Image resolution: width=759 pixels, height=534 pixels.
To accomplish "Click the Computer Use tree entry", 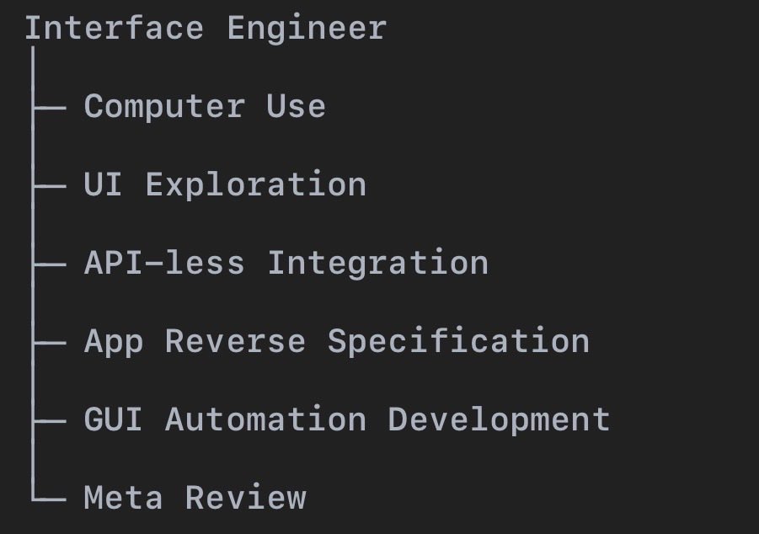I will (205, 107).
